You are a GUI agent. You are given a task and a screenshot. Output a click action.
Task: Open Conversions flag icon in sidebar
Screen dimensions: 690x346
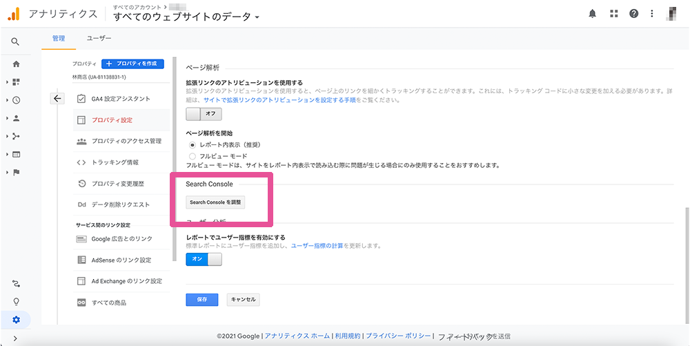(x=17, y=173)
